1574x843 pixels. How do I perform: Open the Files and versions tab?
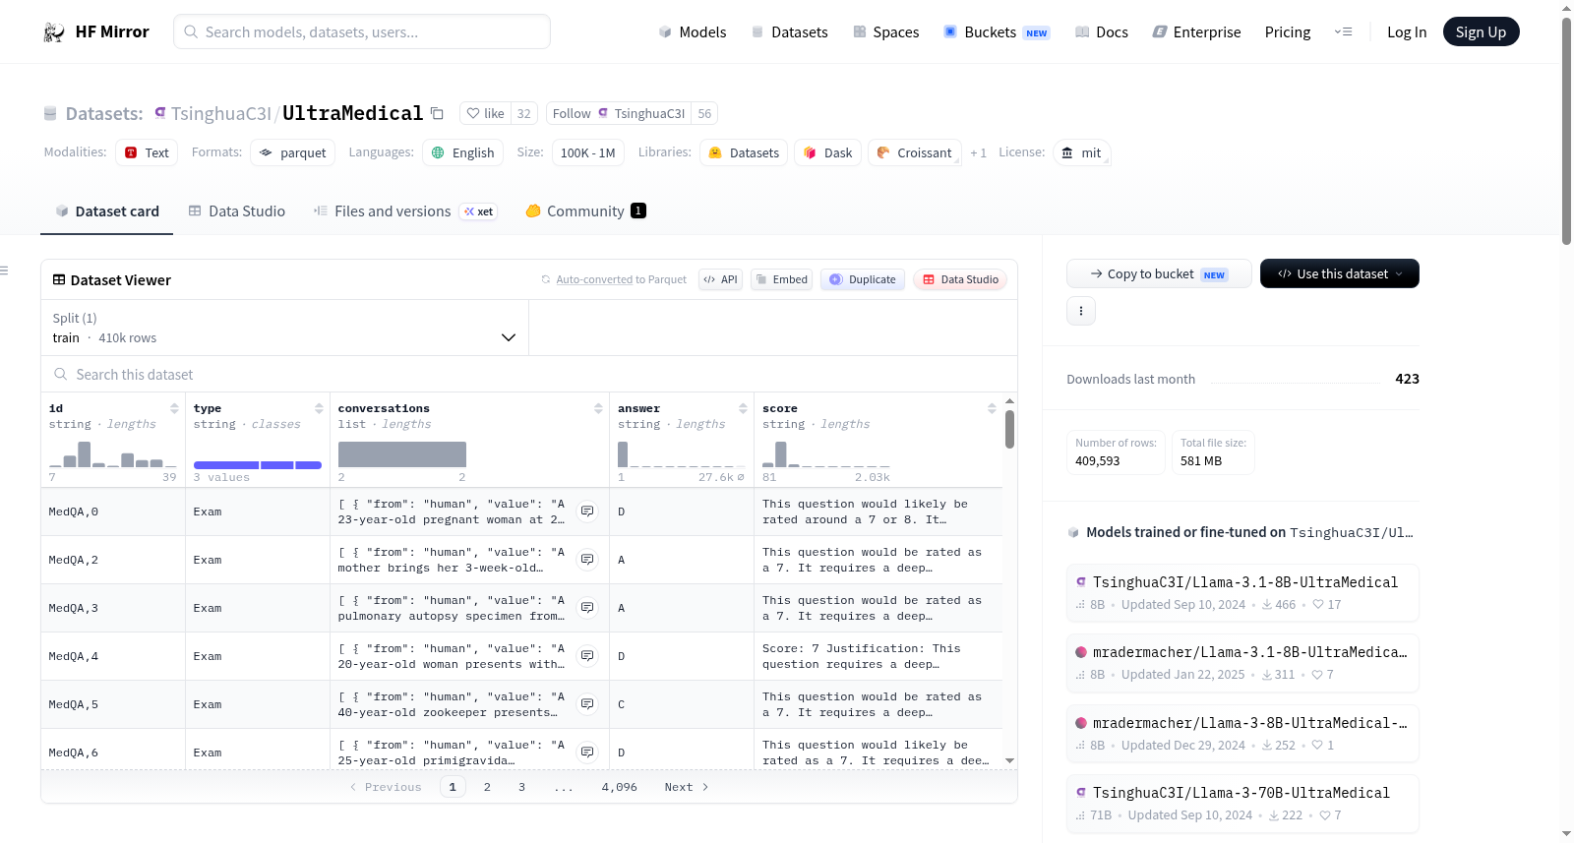click(405, 211)
